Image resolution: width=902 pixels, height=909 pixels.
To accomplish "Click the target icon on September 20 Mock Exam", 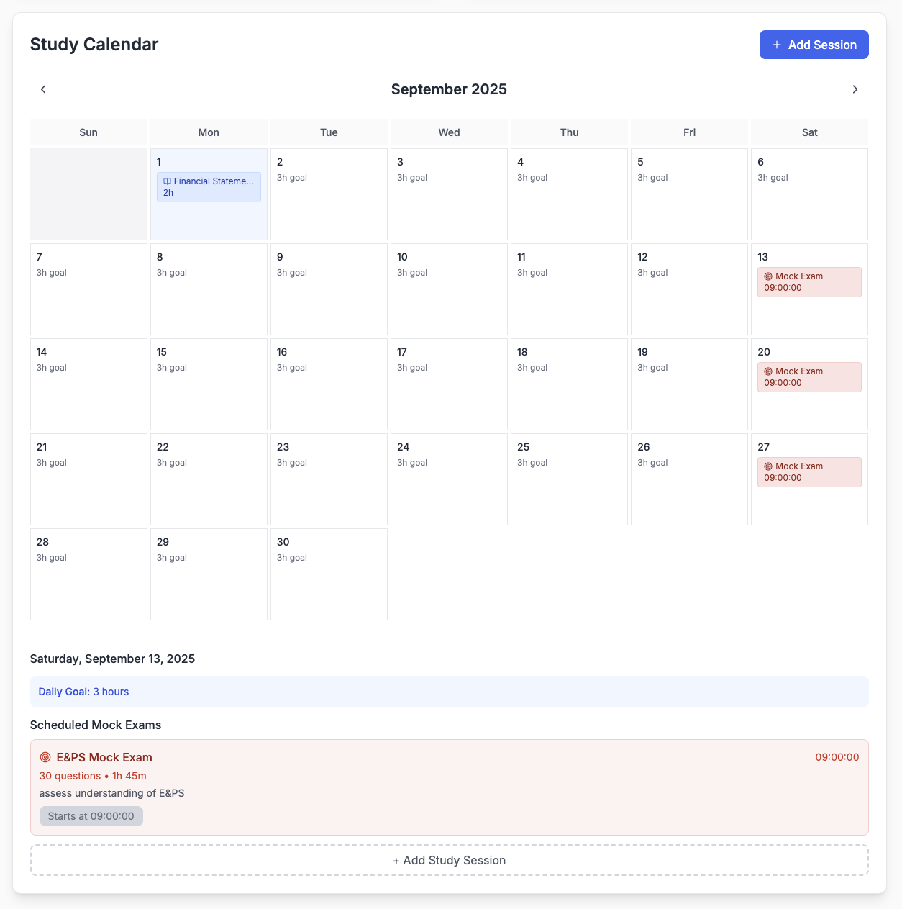I will [x=767, y=371].
